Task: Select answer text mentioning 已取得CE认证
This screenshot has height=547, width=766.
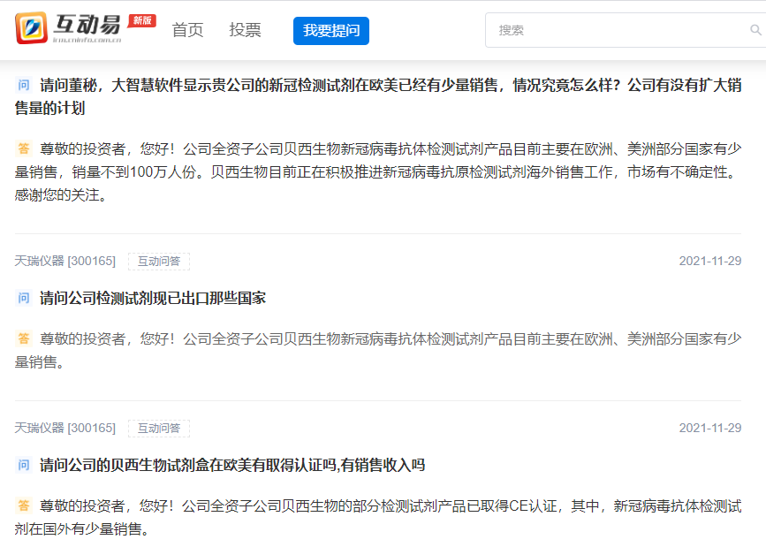Action: click(378, 517)
